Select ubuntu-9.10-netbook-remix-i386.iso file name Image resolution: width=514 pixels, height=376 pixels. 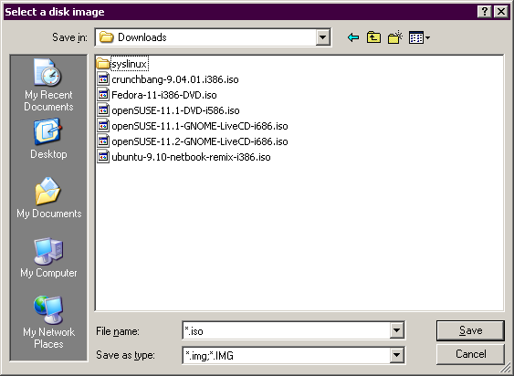point(191,157)
